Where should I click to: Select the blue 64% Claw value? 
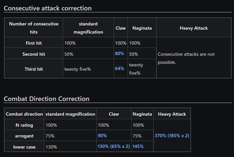tap(119, 68)
